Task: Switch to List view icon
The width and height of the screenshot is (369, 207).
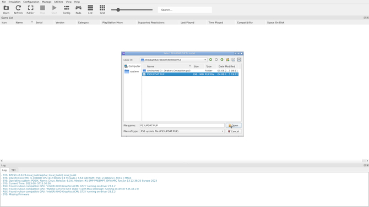Action: [90, 10]
